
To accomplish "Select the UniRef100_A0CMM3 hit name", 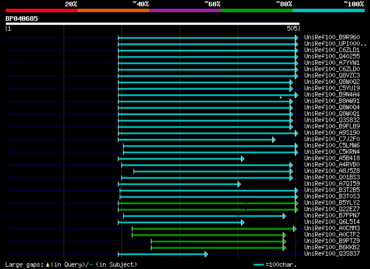I will tap(332, 228).
